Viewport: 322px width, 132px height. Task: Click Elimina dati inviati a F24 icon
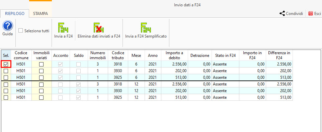pos(99,28)
